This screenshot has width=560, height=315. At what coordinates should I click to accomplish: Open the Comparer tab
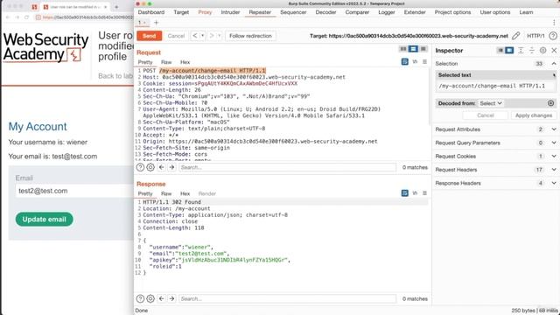coord(357,12)
